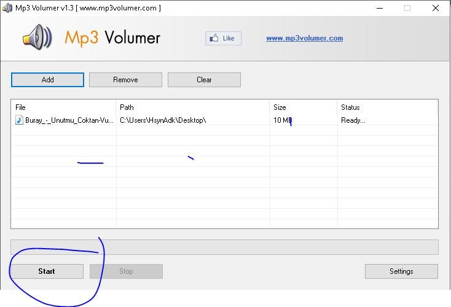Sort by the File column header
The height and width of the screenshot is (307, 451).
tap(63, 107)
